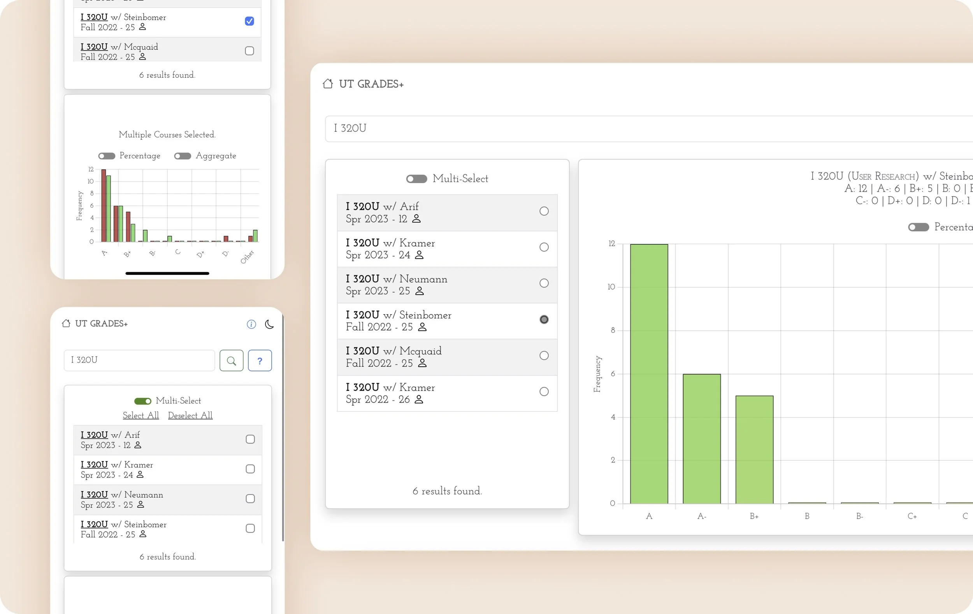The height and width of the screenshot is (614, 973).
Task: Click the home icon in mobile header
Action: click(x=66, y=324)
